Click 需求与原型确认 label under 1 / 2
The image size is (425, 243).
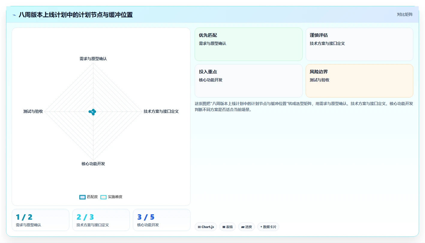point(28,225)
